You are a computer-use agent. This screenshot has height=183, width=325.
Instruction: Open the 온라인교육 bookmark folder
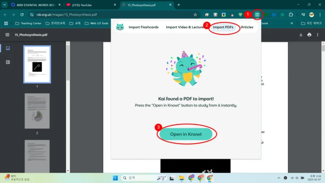(55, 23)
